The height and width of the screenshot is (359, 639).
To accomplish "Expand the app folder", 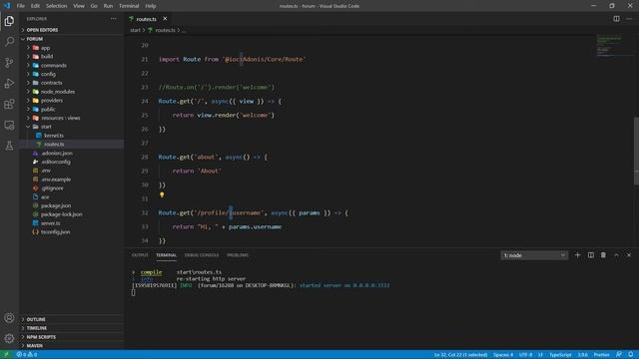I will (45, 48).
